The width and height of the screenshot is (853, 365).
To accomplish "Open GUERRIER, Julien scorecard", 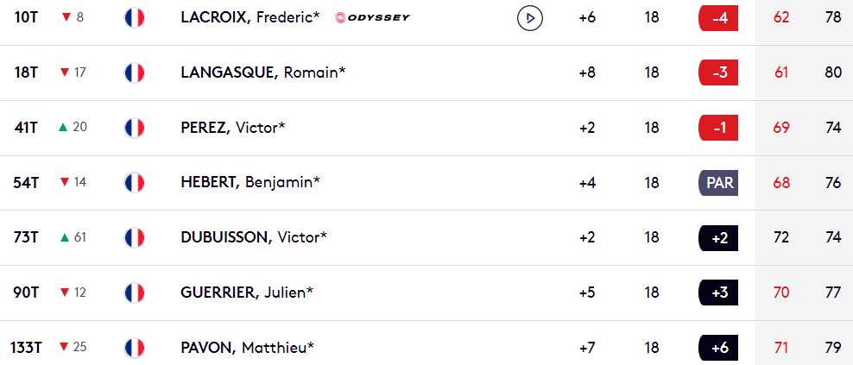I will click(426, 293).
